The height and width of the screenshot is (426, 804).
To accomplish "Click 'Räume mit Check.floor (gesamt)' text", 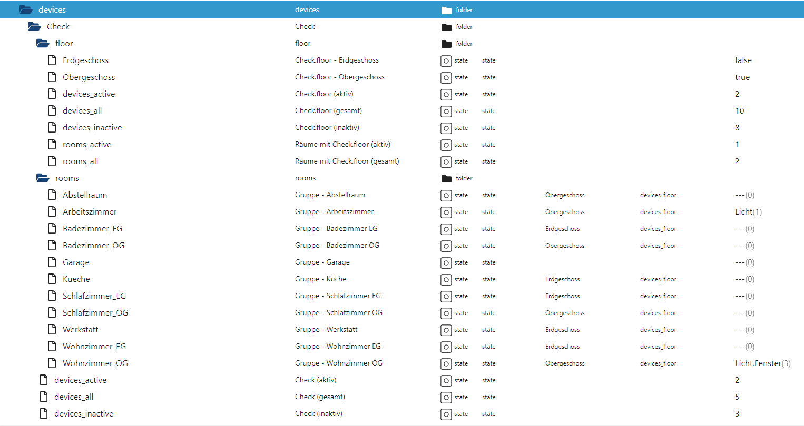I will tap(347, 161).
